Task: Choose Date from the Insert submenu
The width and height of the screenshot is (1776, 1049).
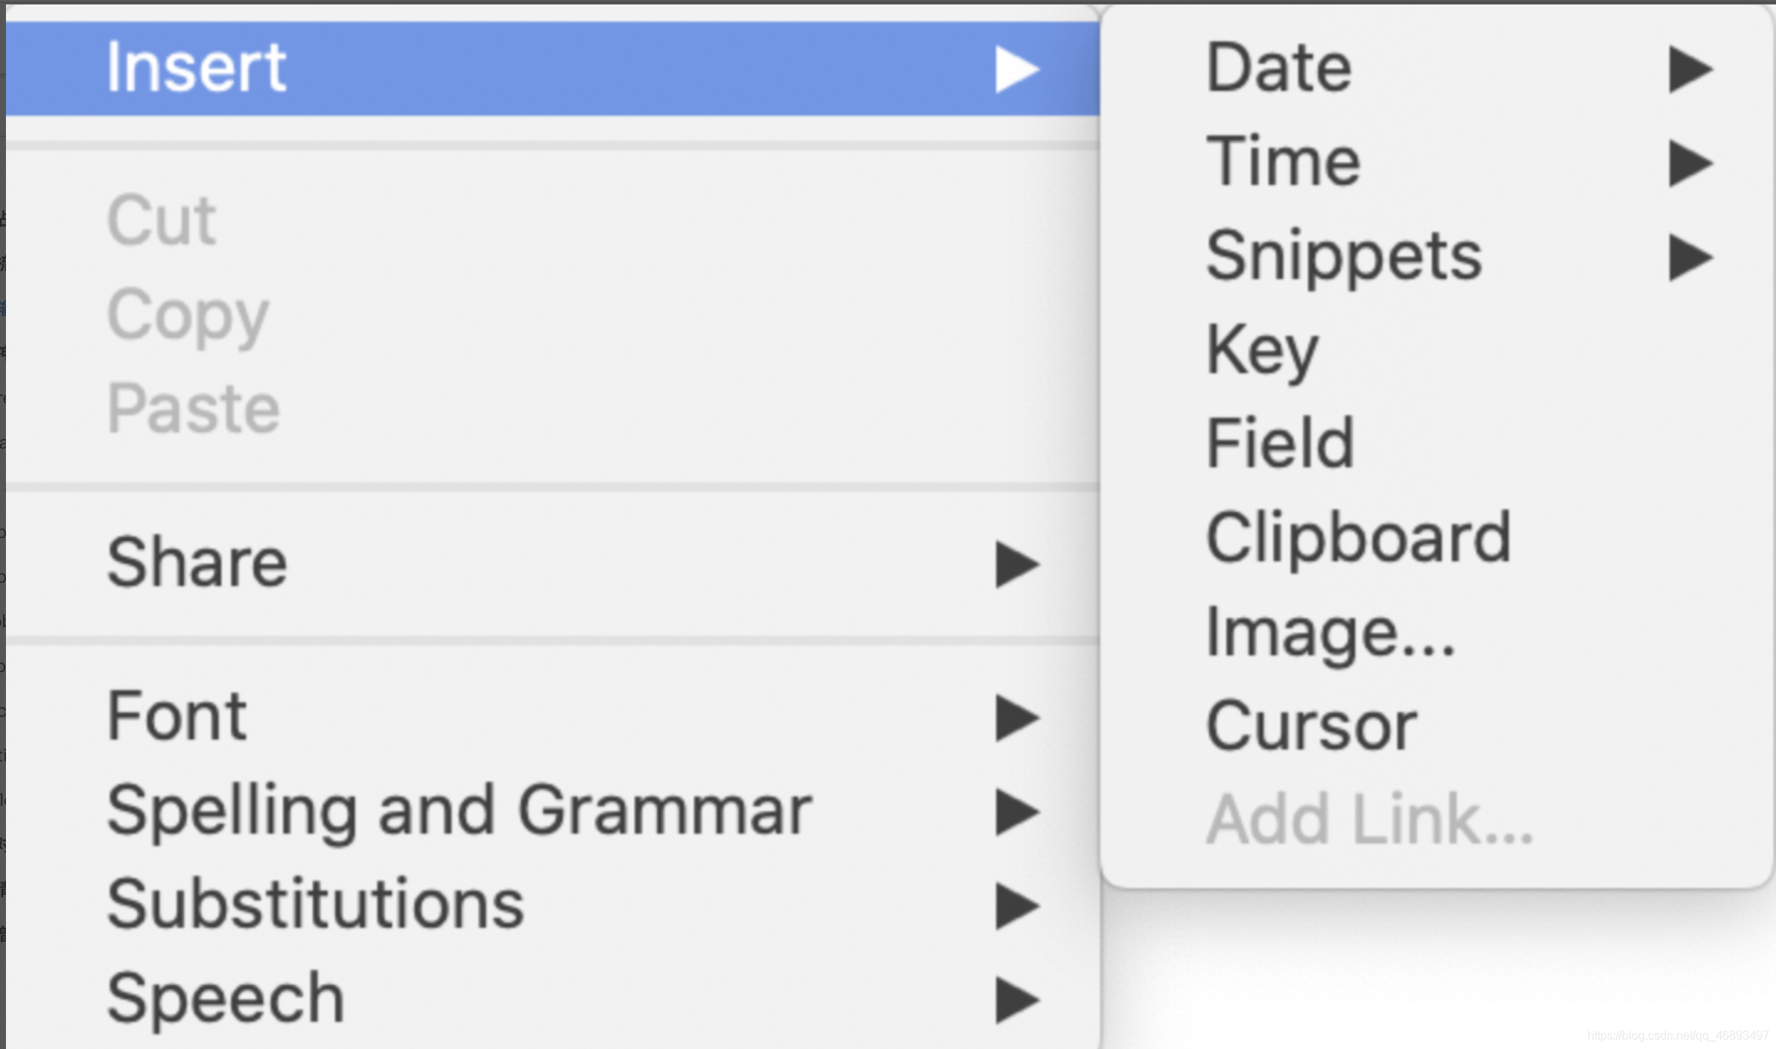Action: (x=1278, y=68)
